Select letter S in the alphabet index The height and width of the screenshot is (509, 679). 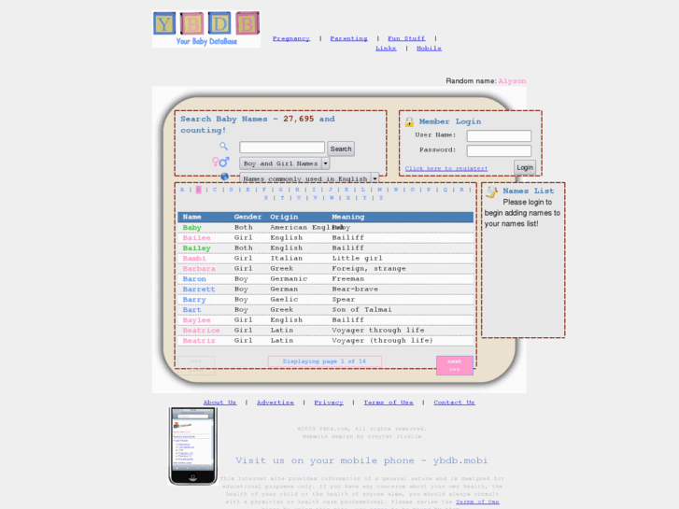coord(266,198)
